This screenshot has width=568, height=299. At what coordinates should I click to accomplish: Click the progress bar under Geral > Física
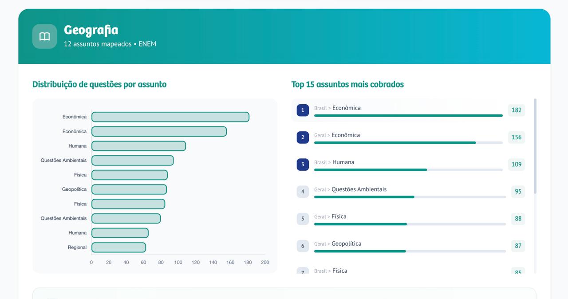tap(410, 224)
